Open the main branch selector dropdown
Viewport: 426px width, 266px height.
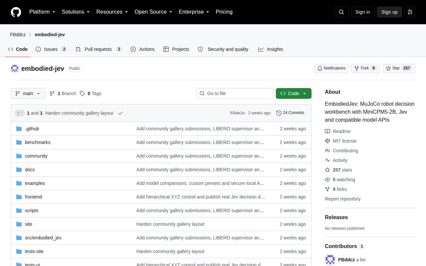click(x=28, y=93)
